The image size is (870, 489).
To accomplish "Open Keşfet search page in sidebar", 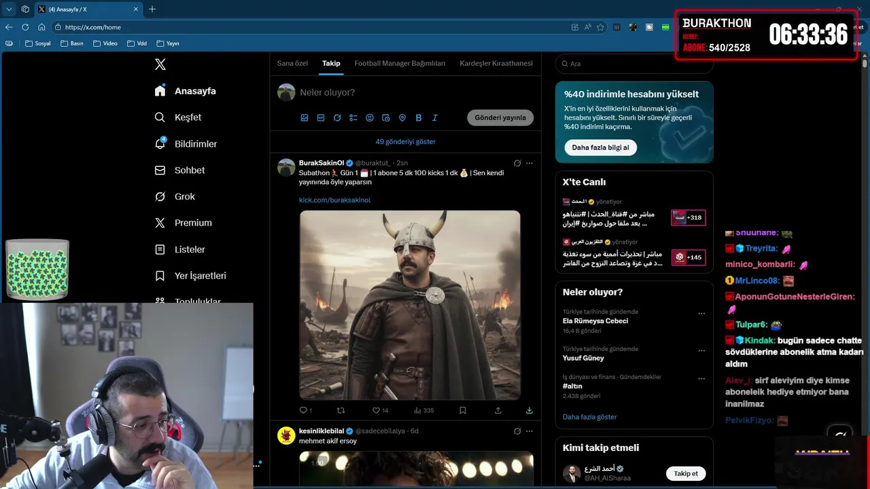I will [178, 117].
